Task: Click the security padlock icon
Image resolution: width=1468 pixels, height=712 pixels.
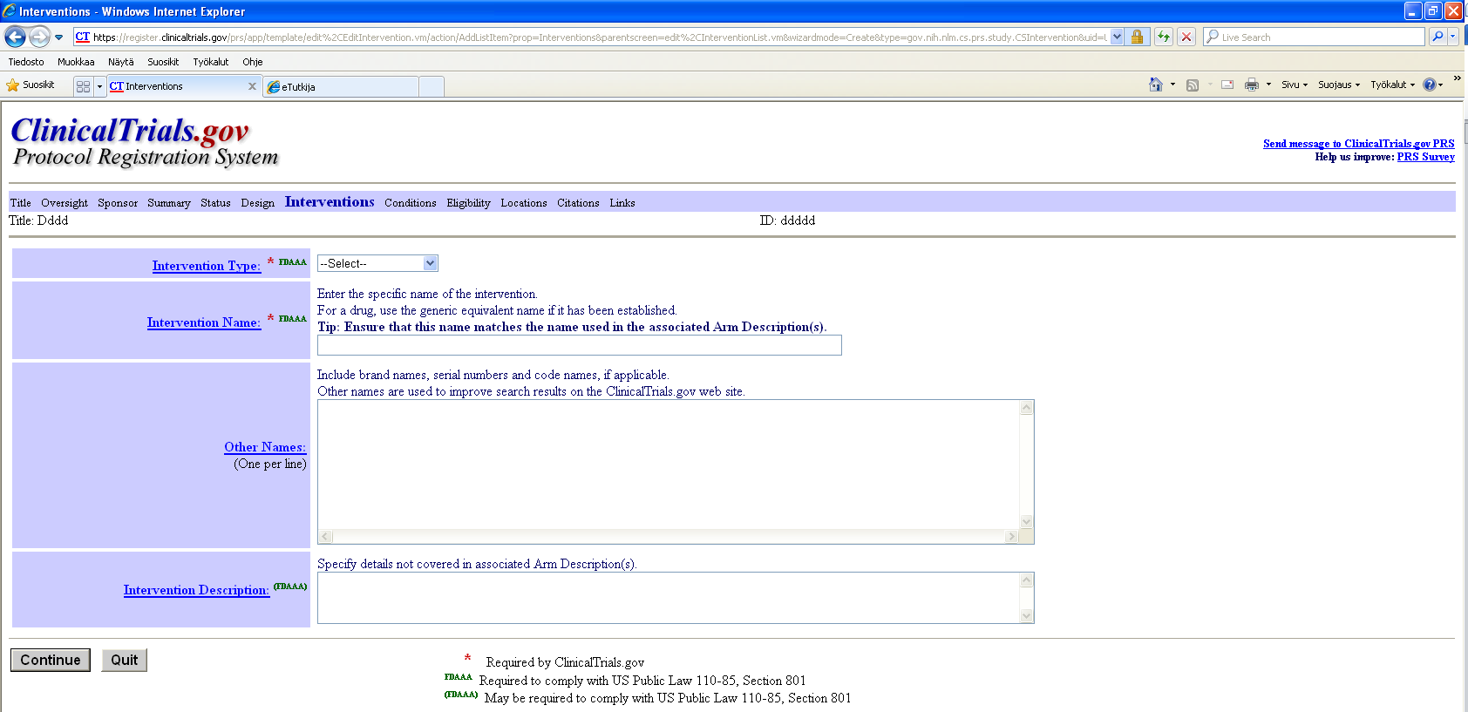Action: pyautogui.click(x=1137, y=37)
